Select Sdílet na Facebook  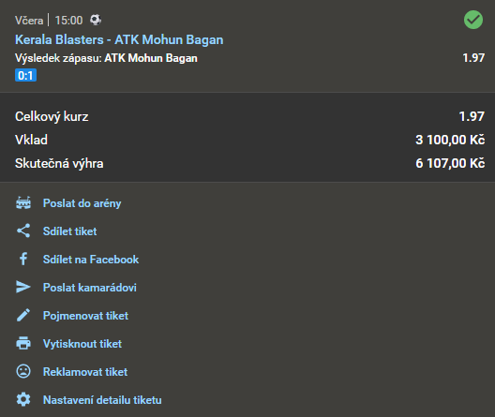click(x=91, y=260)
